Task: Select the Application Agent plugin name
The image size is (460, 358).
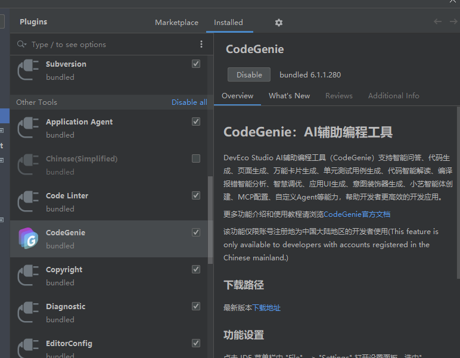Action: pyautogui.click(x=79, y=122)
